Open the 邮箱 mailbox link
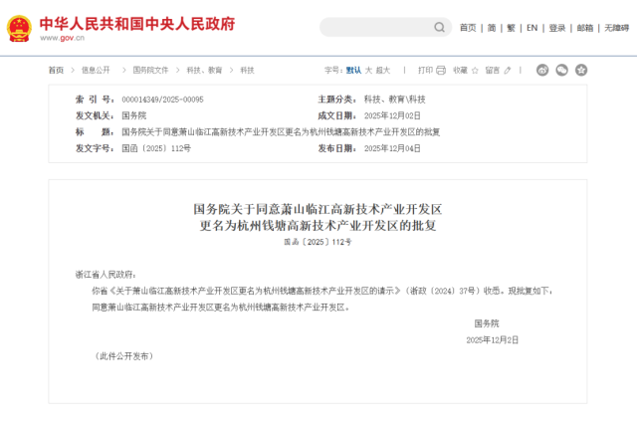Screen dimensions: 637x421 tap(585, 28)
